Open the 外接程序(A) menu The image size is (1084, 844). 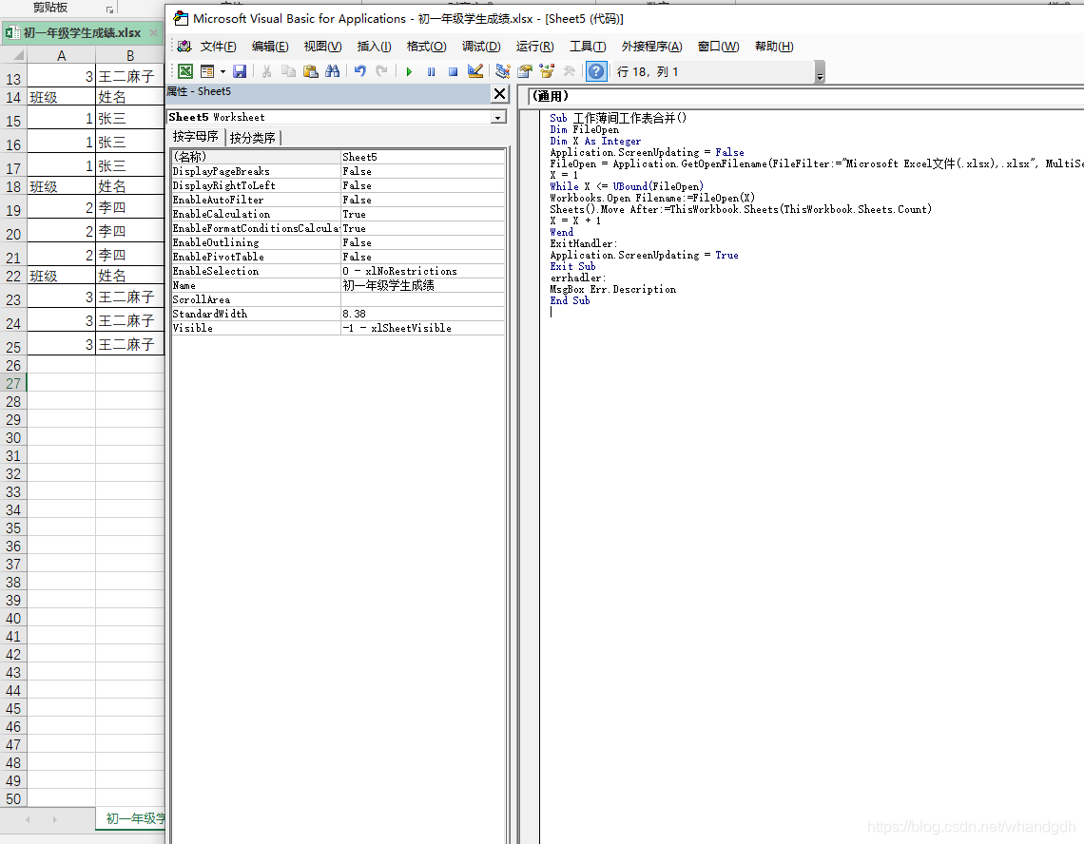pyautogui.click(x=652, y=47)
